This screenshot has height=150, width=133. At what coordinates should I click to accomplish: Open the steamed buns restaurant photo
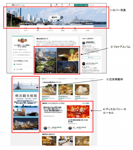82,90
